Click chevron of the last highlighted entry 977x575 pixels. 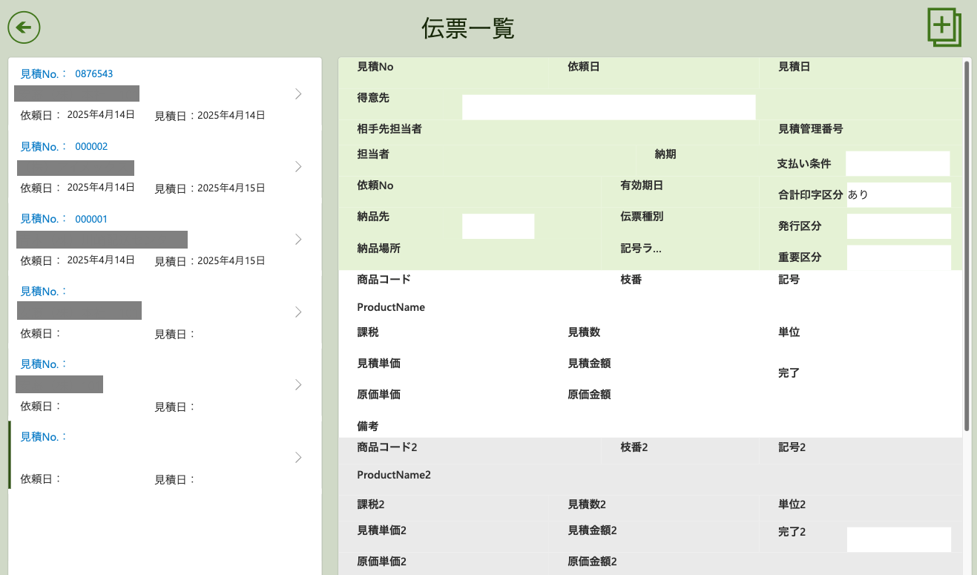(x=298, y=457)
